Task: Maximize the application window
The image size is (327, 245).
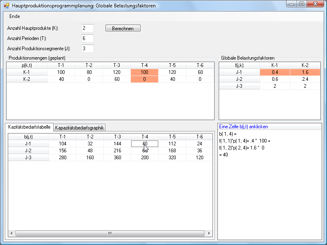Action: (302, 4)
